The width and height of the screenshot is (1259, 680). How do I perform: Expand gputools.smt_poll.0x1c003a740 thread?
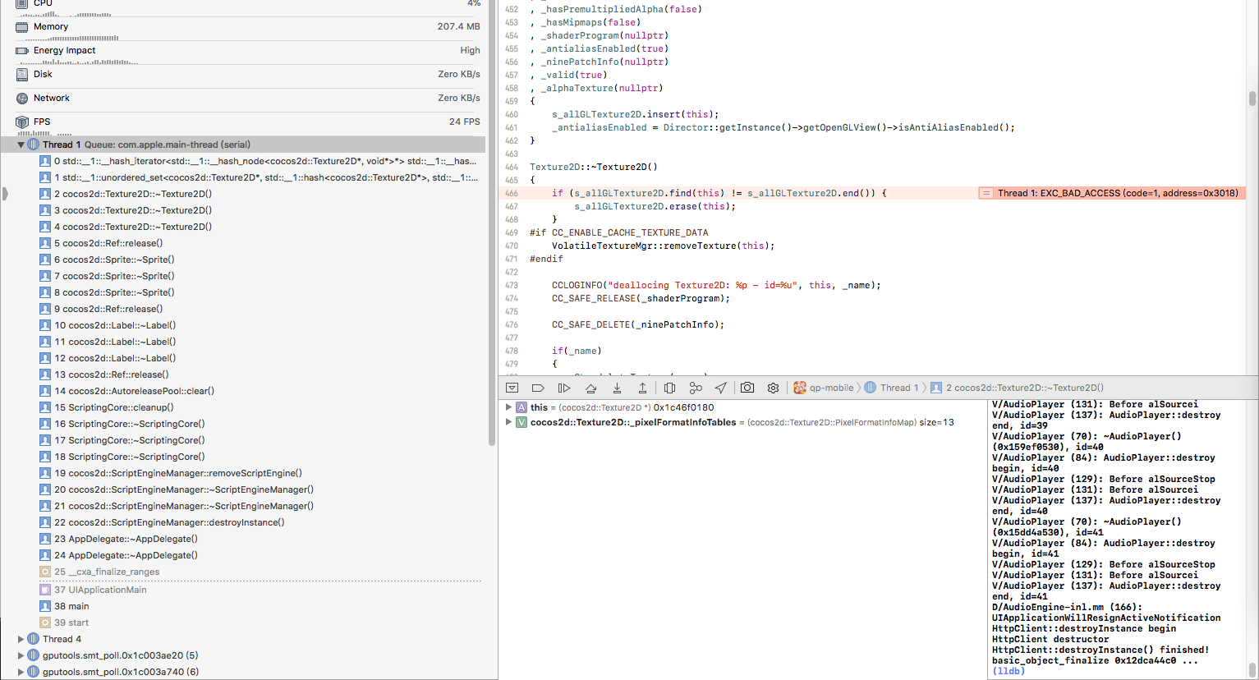pyautogui.click(x=21, y=672)
